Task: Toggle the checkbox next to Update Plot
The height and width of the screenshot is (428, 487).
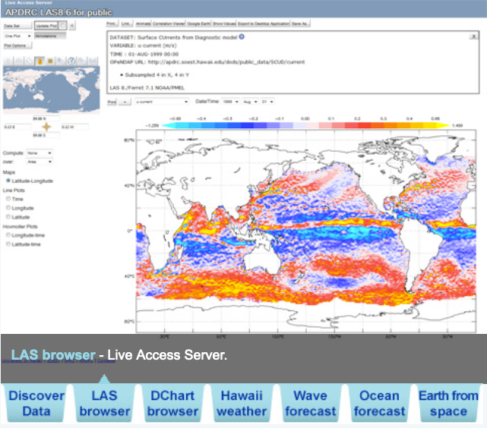Action: point(63,25)
